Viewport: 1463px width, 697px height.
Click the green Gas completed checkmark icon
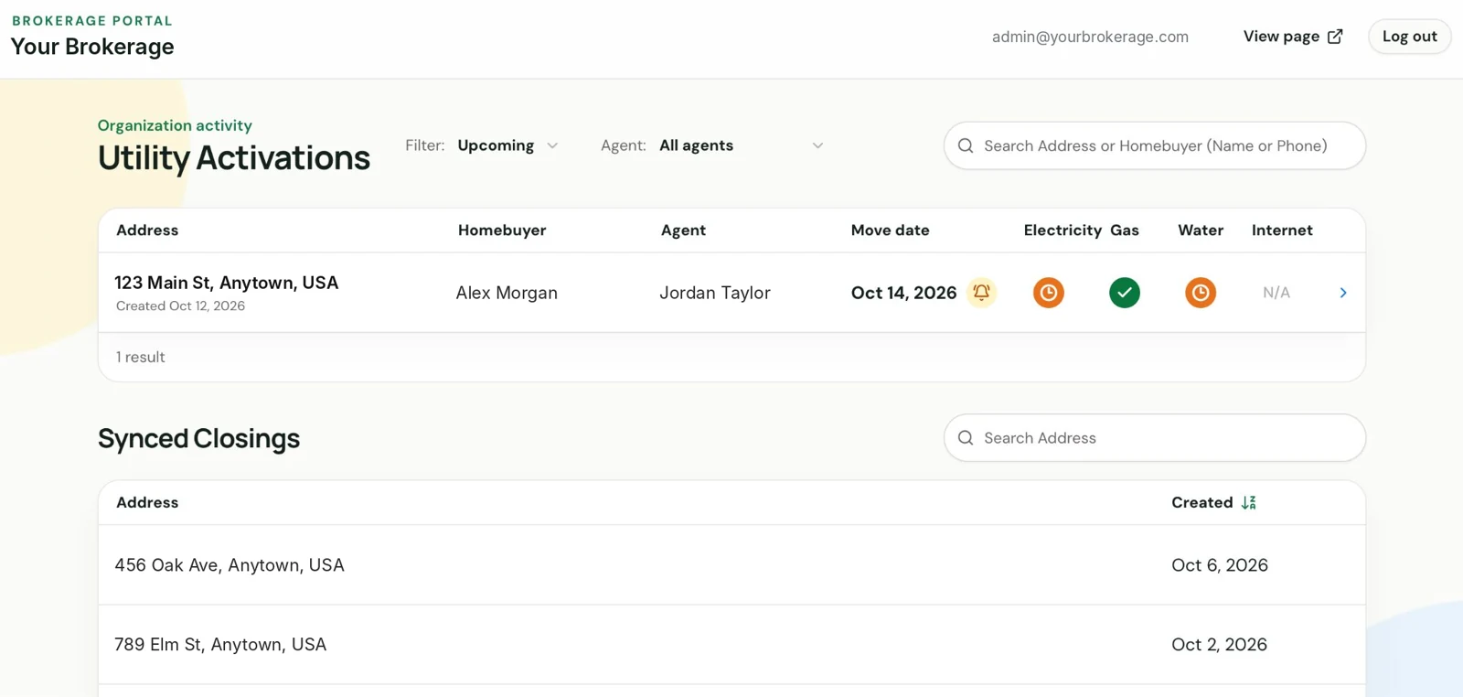pos(1125,293)
